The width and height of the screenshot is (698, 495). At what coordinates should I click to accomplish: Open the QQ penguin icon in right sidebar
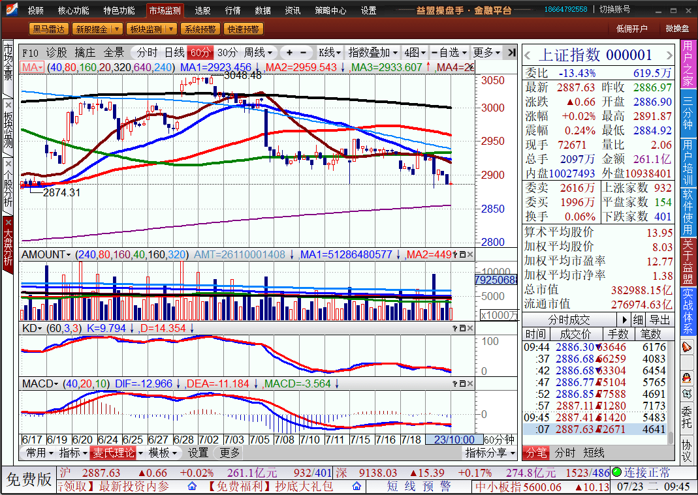click(687, 378)
